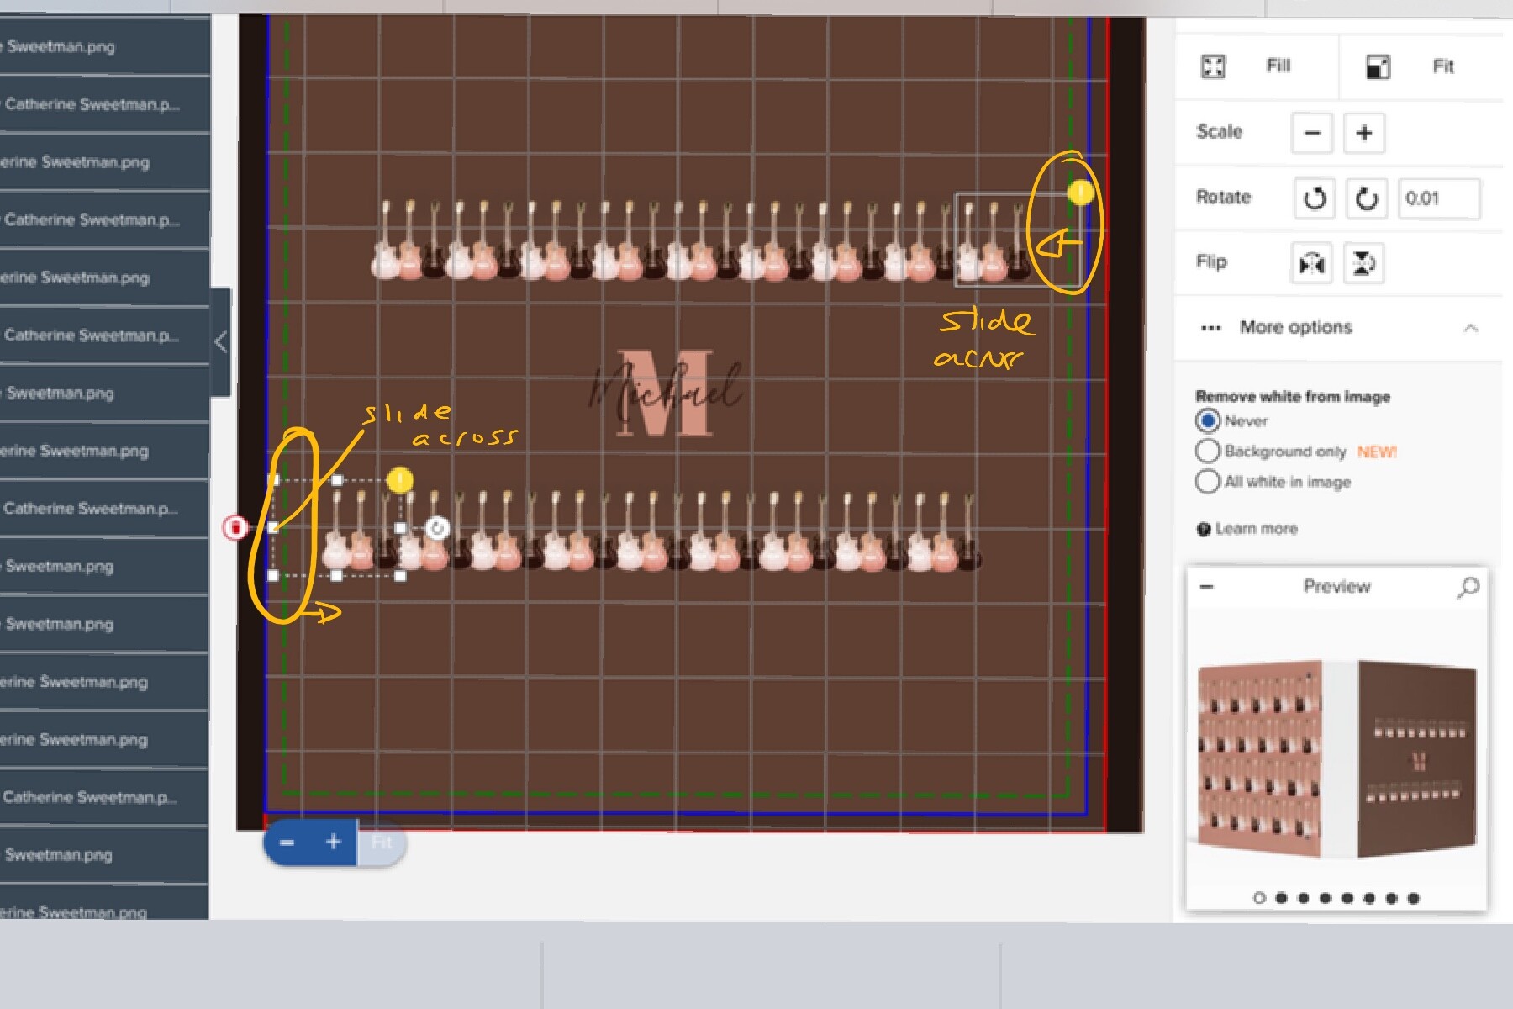Zoom in canvas with plus button
1513x1009 pixels.
click(334, 842)
